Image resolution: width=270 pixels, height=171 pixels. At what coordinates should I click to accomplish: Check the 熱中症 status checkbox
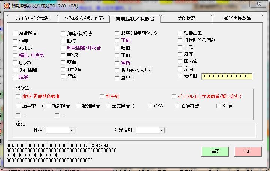coord(102,96)
